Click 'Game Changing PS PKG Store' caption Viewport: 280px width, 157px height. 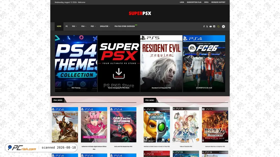[119, 88]
